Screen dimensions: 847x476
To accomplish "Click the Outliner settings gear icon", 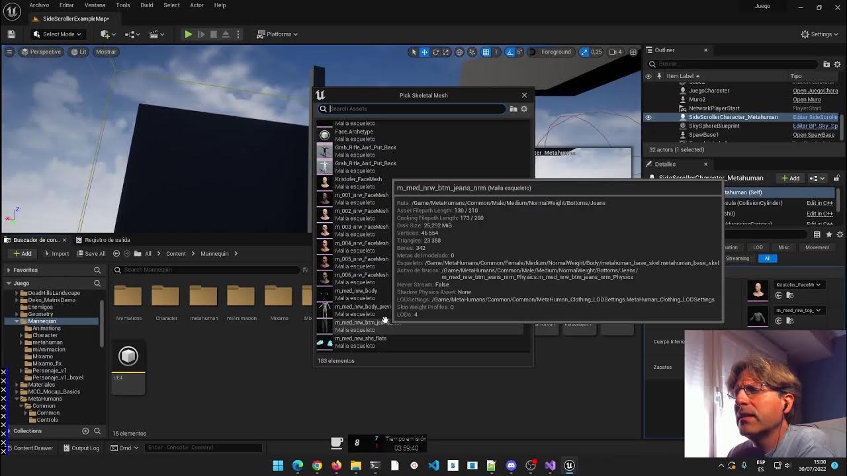I will click(838, 64).
